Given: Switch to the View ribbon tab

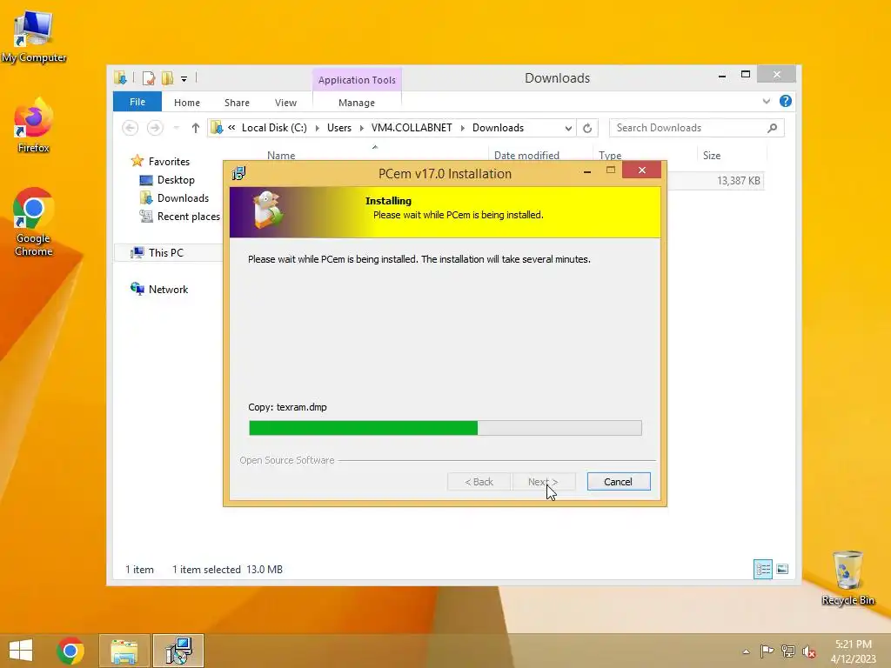Looking at the screenshot, I should [x=285, y=103].
